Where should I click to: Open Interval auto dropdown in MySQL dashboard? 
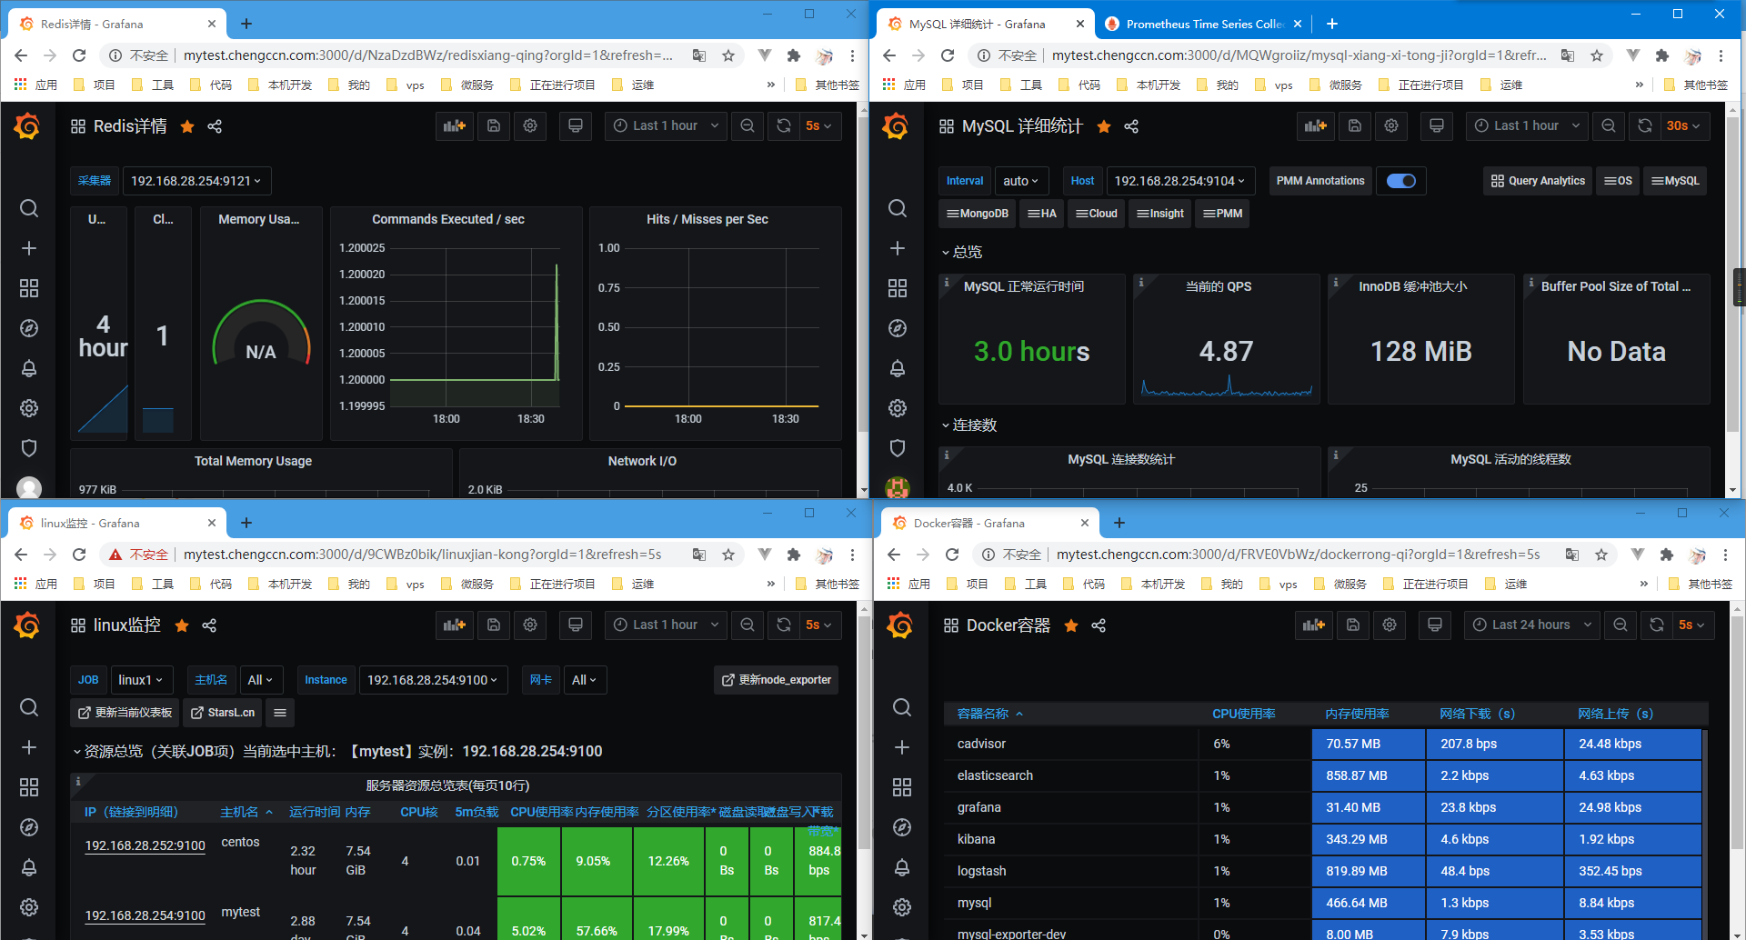[x=1021, y=181]
